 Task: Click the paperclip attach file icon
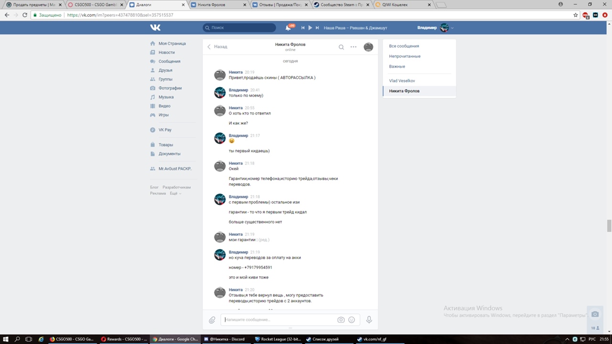tap(212, 320)
